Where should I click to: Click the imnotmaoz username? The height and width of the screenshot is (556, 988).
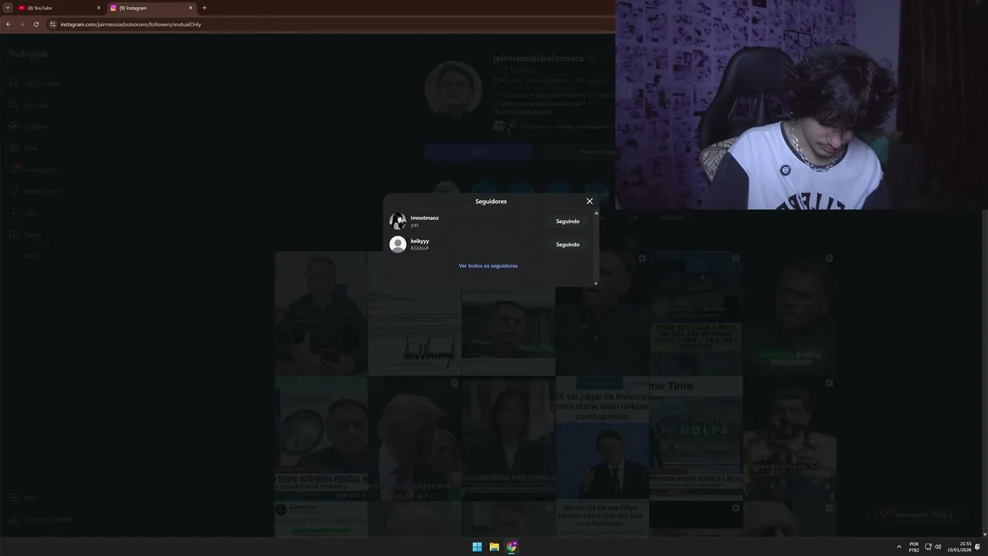425,218
